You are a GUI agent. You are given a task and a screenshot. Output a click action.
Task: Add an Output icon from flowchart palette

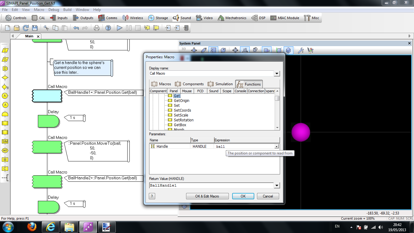click(5, 59)
